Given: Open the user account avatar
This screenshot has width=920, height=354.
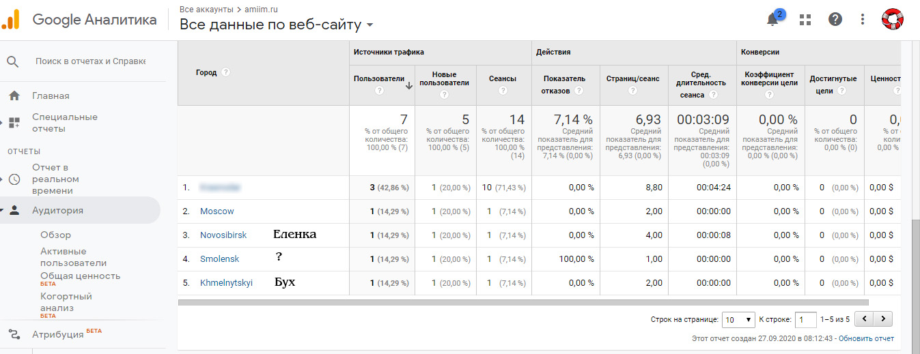Looking at the screenshot, I should tap(892, 19).
